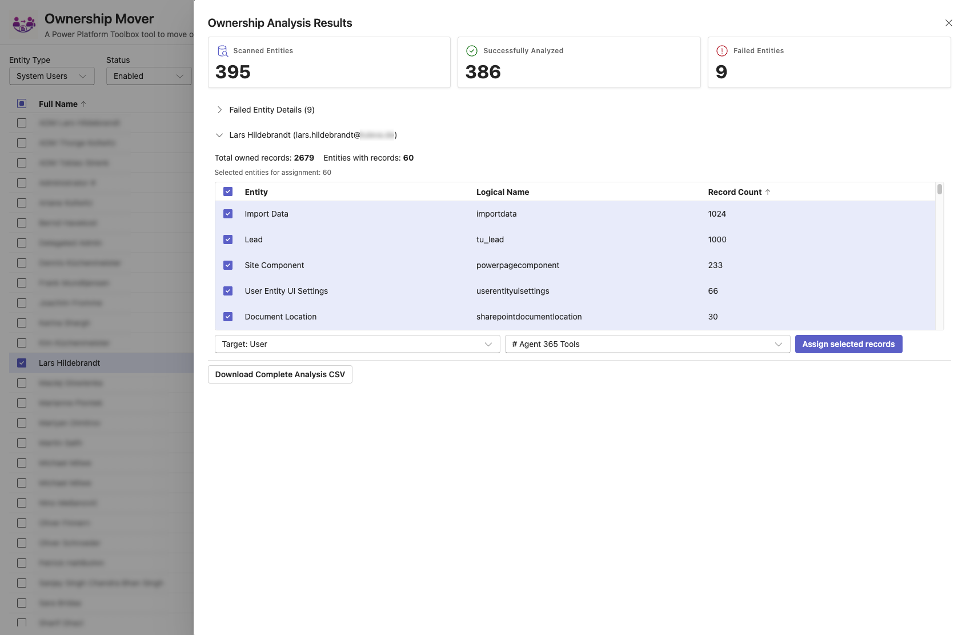The height and width of the screenshot is (635, 966).
Task: Click Lars Hildebrandt row in user list
Action: 101,363
